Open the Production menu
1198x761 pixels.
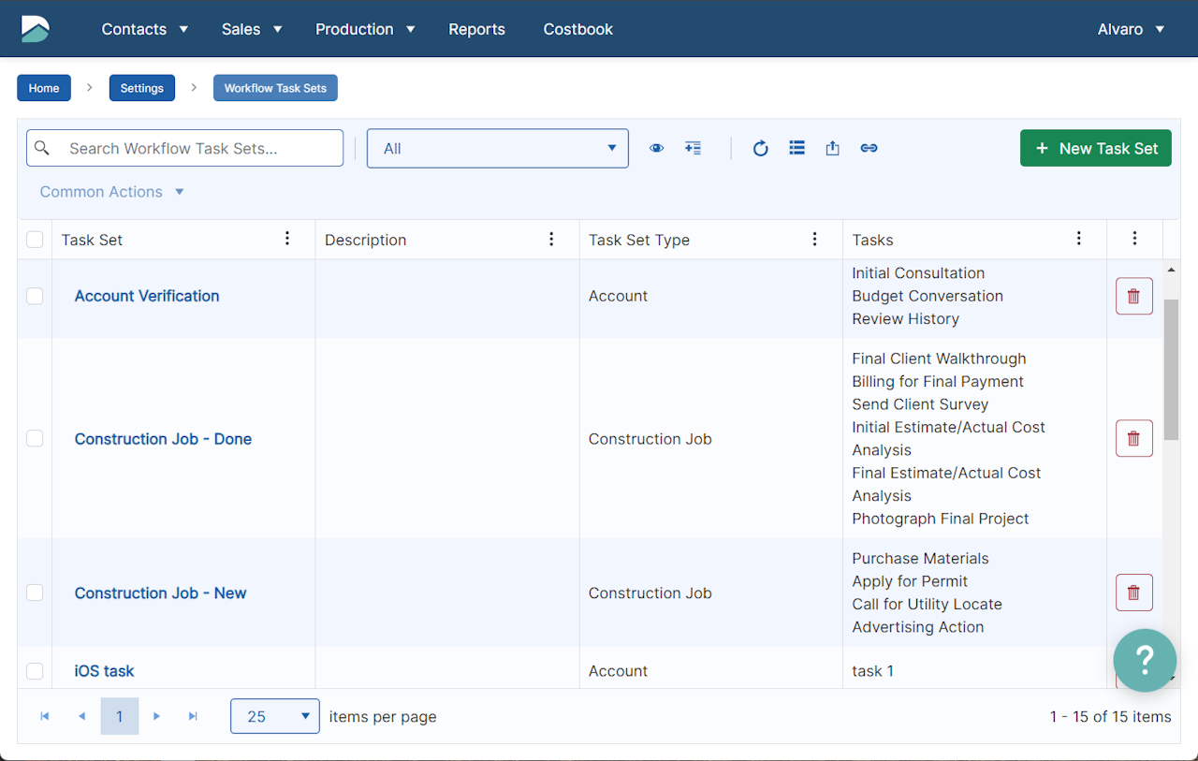pyautogui.click(x=365, y=29)
